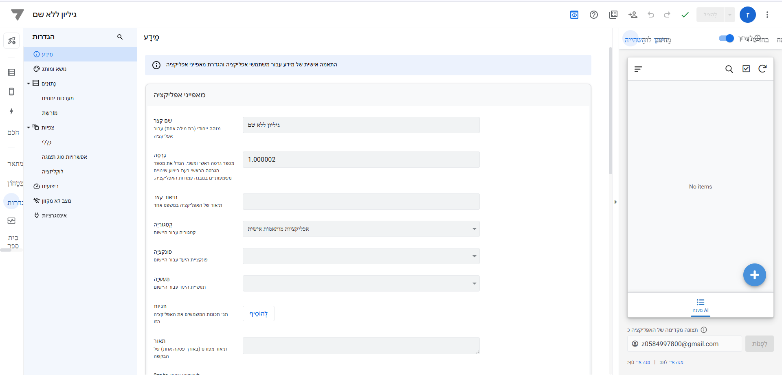Click the app preview eye icon

[x=574, y=15]
